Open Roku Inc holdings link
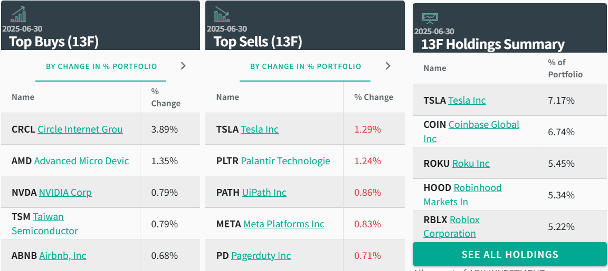Viewport: 608px width, 271px height. pyautogui.click(x=471, y=164)
